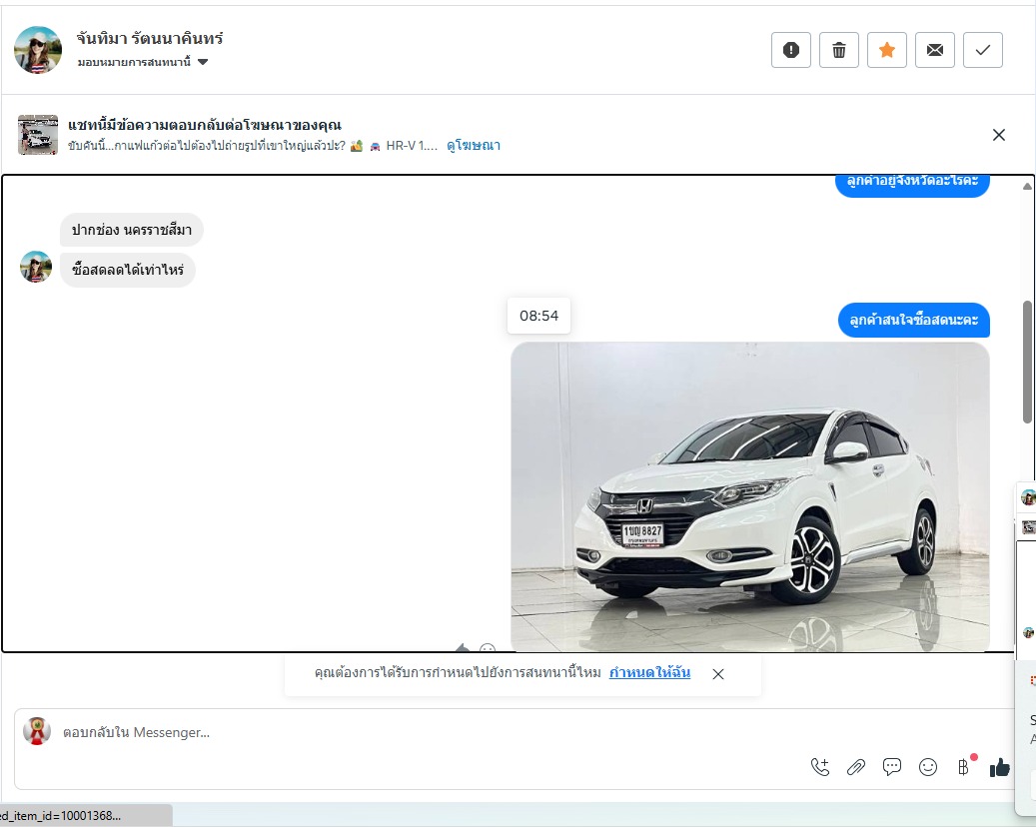Screen dimensions: 1036x827
Task: Click the กำหนดให้ฉัน link
Action: [x=649, y=673]
